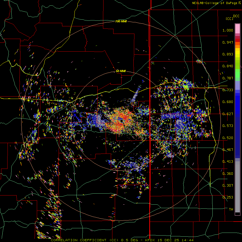Click the 0.787 value on the color scale

click(x=228, y=78)
